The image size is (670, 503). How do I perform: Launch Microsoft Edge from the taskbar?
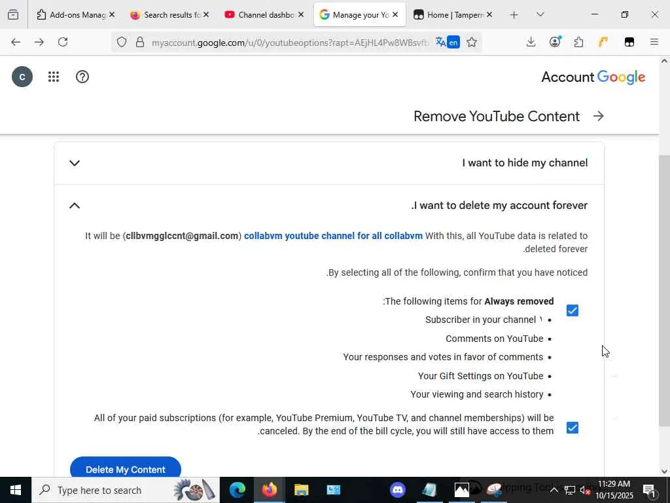coord(238,490)
